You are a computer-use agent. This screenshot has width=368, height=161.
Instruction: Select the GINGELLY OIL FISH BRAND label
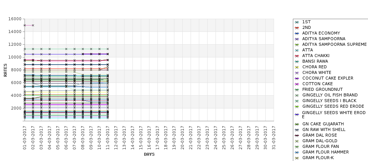pos(330,95)
